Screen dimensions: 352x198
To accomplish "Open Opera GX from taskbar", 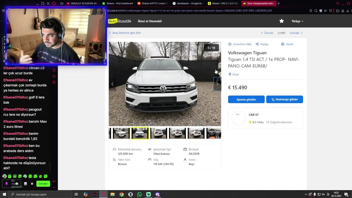I will 103,194.
